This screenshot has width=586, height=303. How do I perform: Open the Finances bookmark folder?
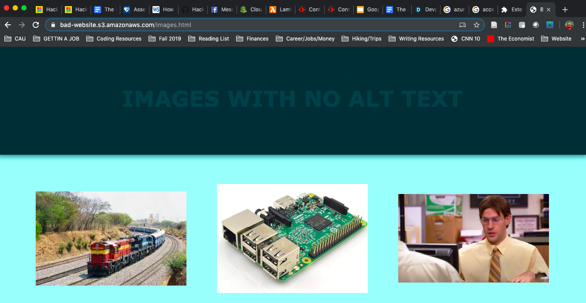pos(252,39)
